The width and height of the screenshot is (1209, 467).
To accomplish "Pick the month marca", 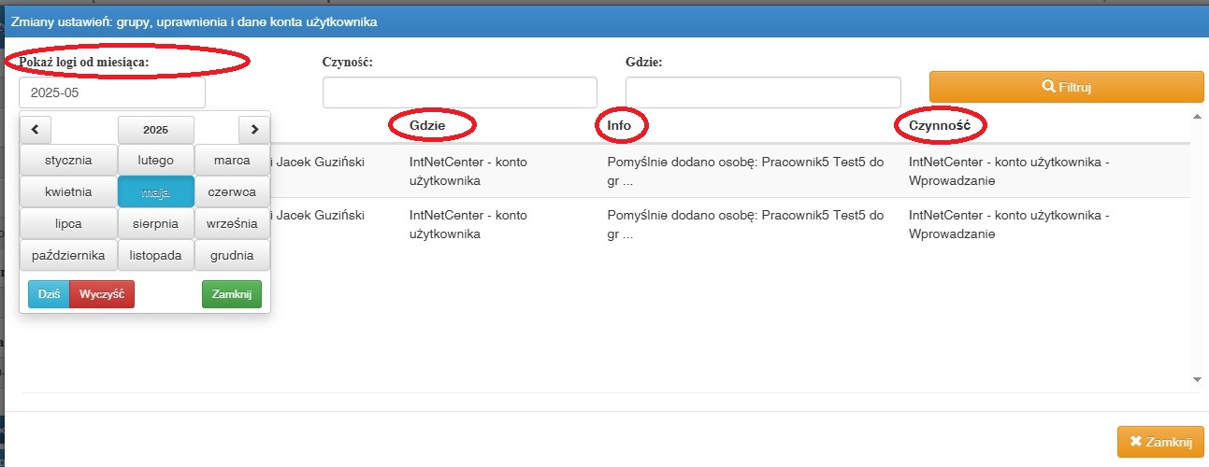I will click(x=232, y=160).
